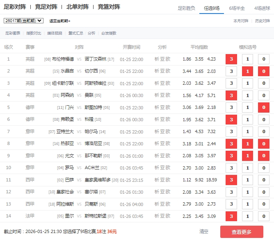The height and width of the screenshot is (240, 274).
Task: Click the 返回当前期 link
Action: click(x=59, y=21)
